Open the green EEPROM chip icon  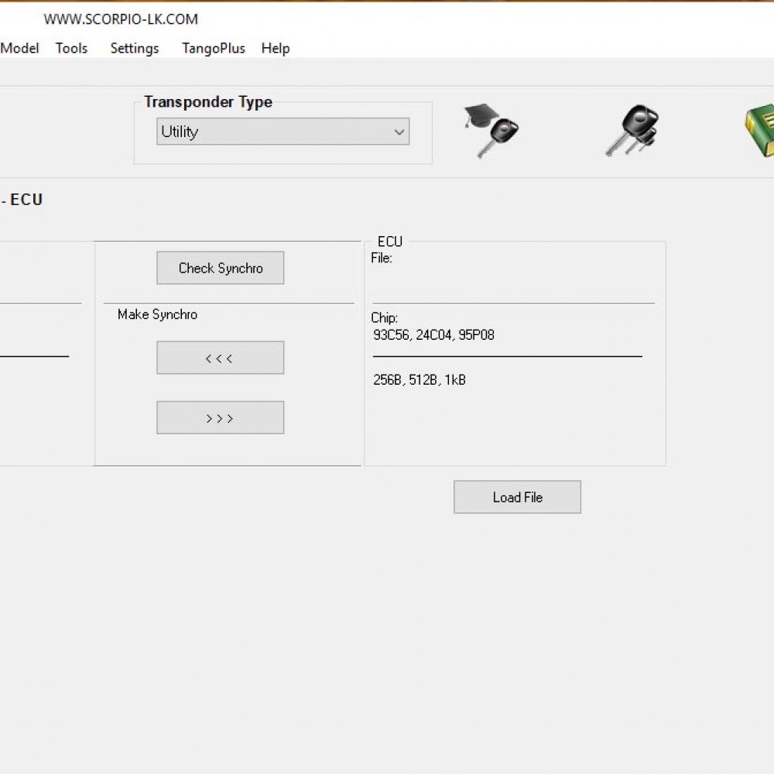762,128
